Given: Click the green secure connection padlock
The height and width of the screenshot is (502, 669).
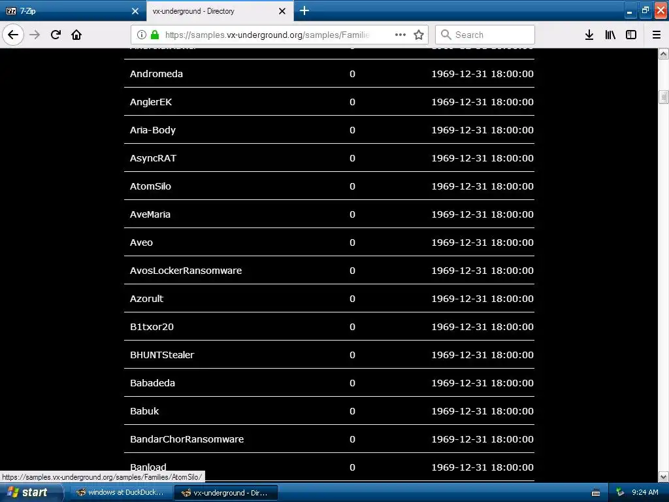Looking at the screenshot, I should pyautogui.click(x=155, y=35).
